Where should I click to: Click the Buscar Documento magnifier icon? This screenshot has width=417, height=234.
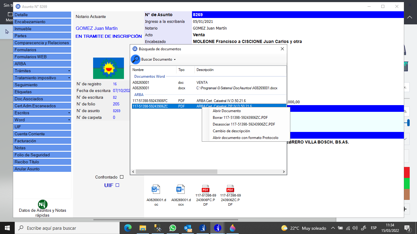pos(136,59)
